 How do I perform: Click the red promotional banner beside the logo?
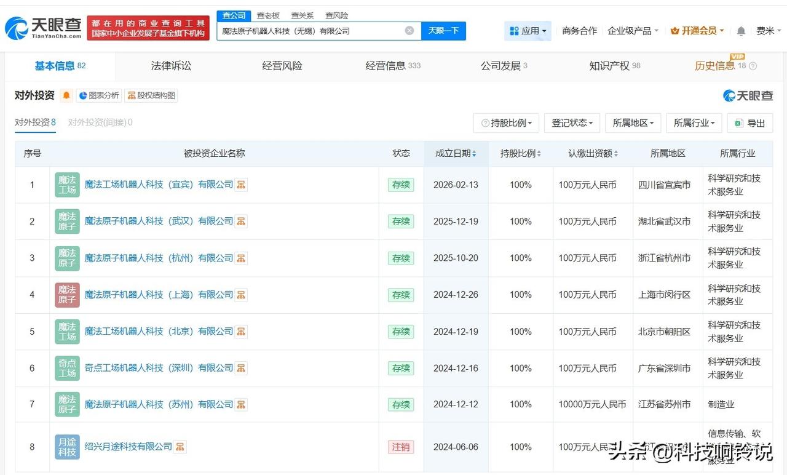(148, 28)
